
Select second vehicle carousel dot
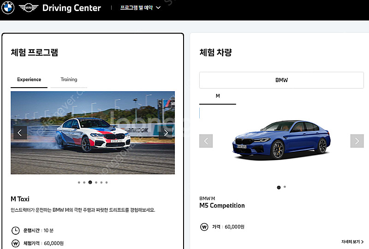coord(285,187)
